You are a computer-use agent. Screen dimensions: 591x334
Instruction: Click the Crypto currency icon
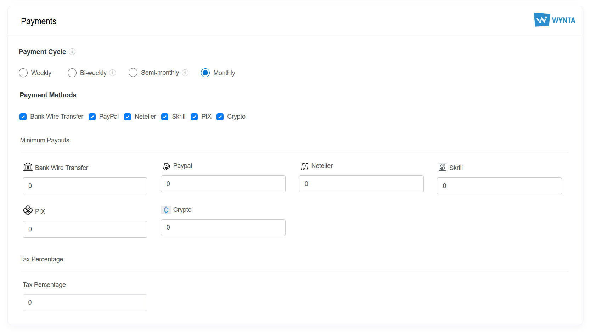166,210
